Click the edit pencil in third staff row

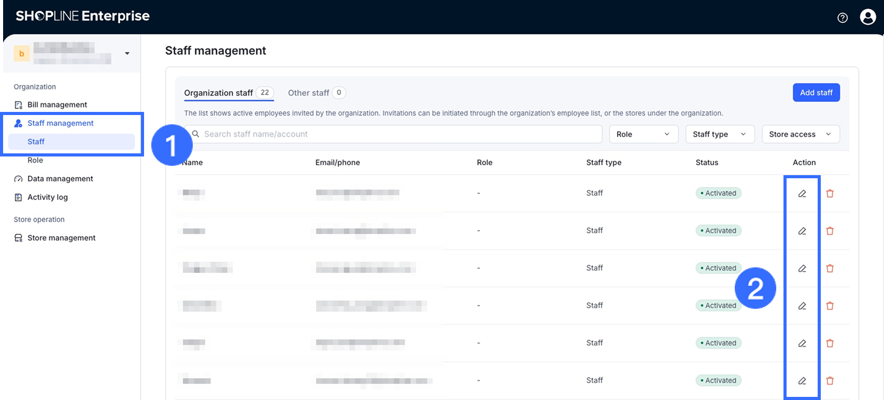(x=802, y=268)
